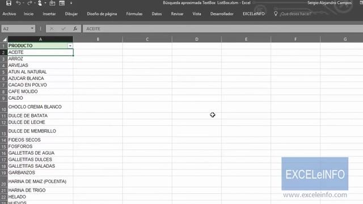Screen dimensions: 363x204
Task: Select row 10 header
Action: (4, 107)
